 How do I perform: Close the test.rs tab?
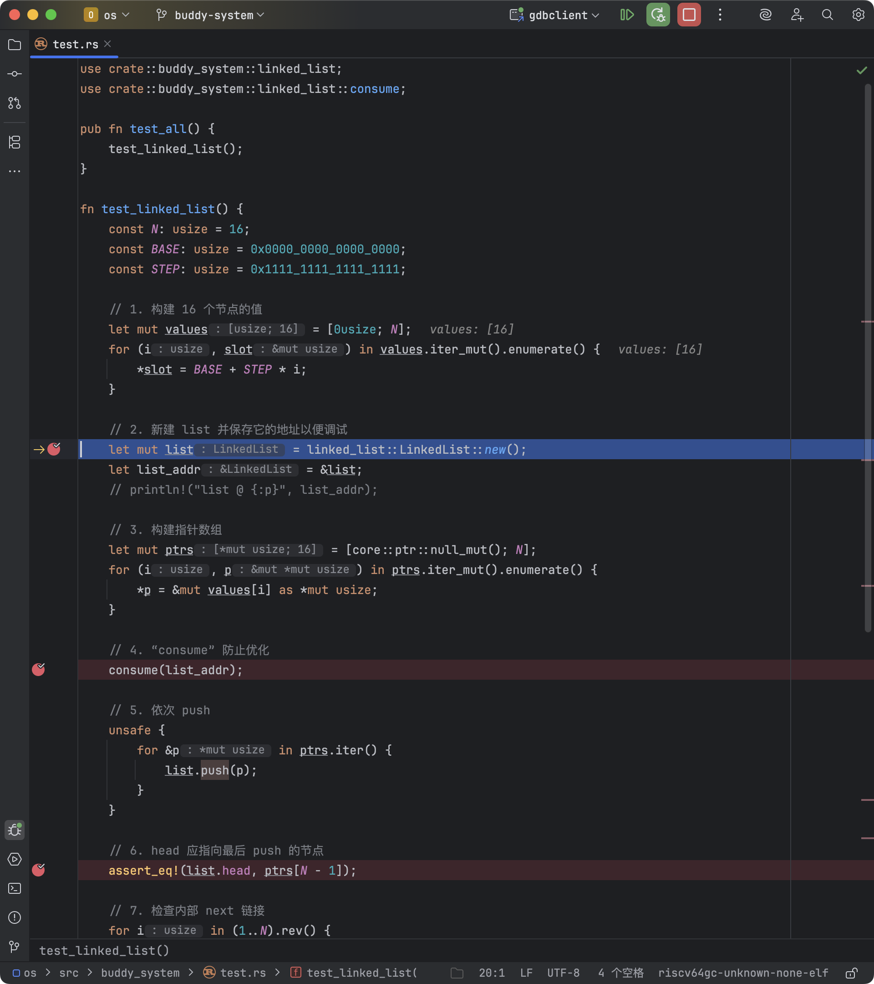[108, 44]
